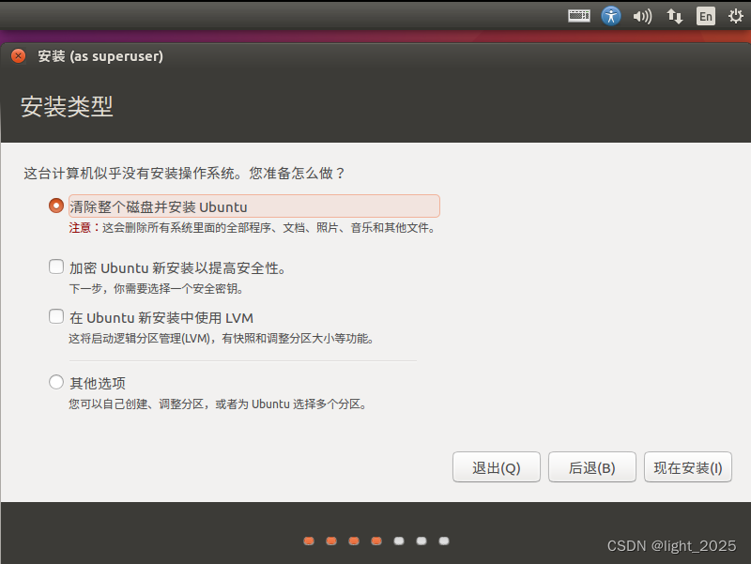The height and width of the screenshot is (564, 751).
Task: Select 清除整个磁盘并安装 Ubuntu radio button
Action: [56, 206]
